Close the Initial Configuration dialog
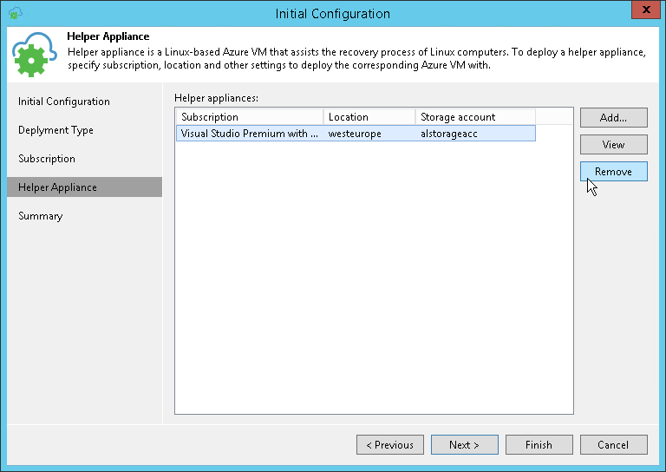The height and width of the screenshot is (472, 666). pos(643,13)
